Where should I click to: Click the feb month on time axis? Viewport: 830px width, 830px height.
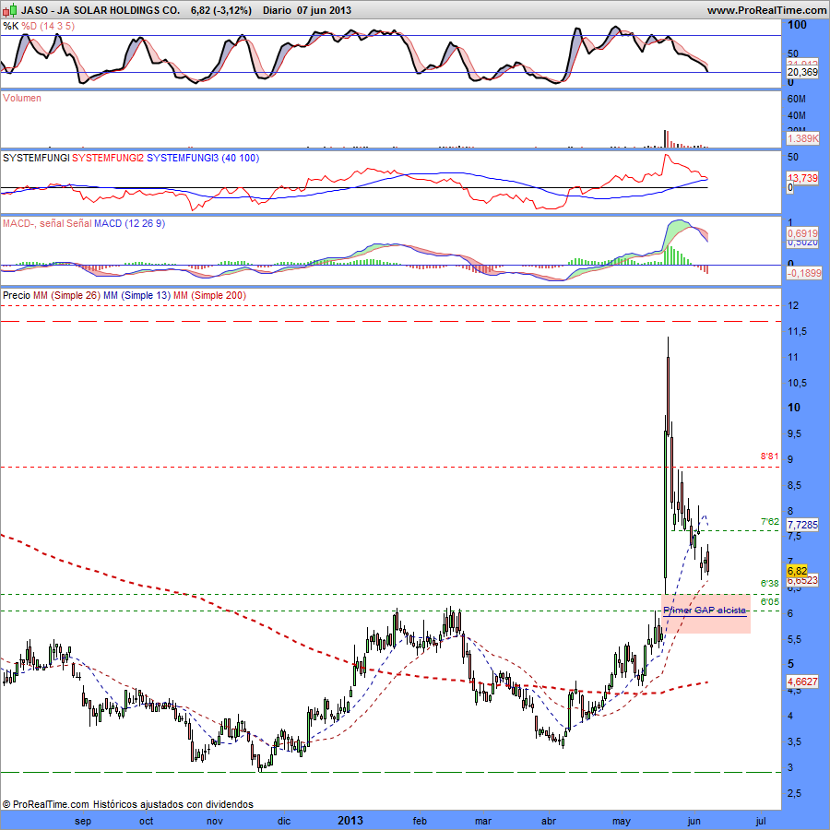[x=420, y=821]
